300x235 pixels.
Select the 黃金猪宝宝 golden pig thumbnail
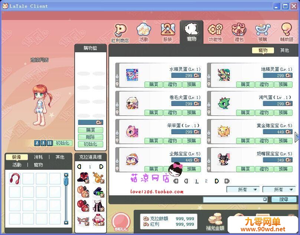coord(224,132)
